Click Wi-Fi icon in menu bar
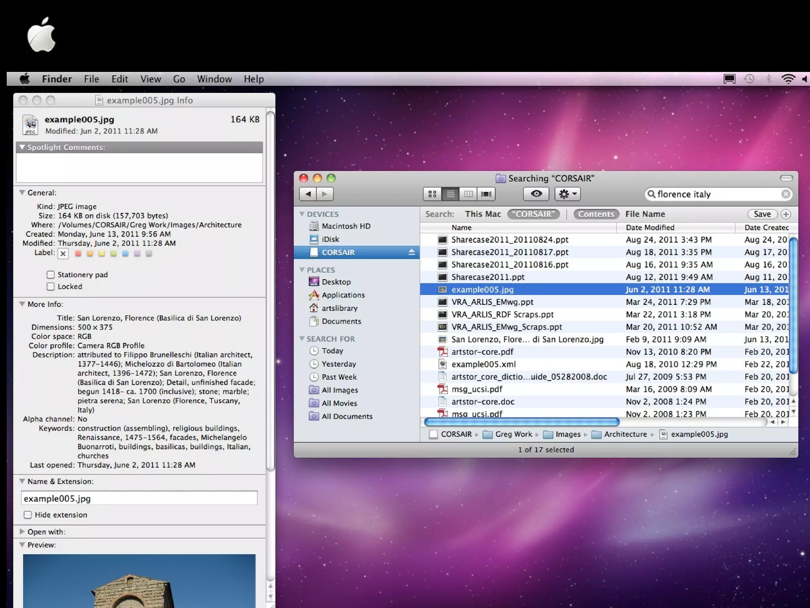 point(788,79)
